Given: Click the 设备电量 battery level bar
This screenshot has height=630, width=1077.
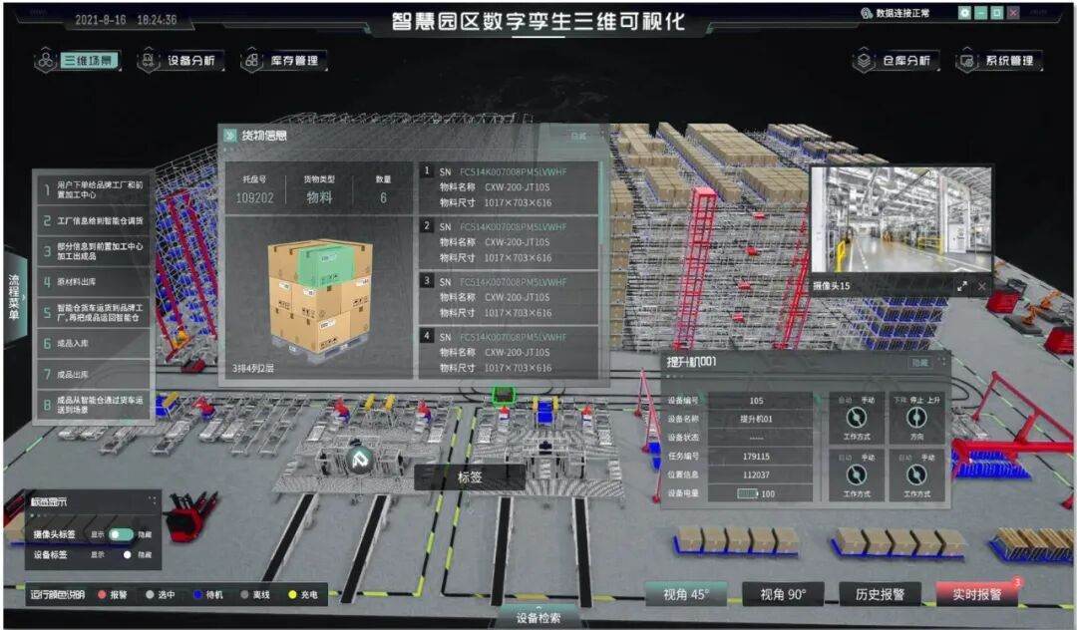Looking at the screenshot, I should (745, 493).
